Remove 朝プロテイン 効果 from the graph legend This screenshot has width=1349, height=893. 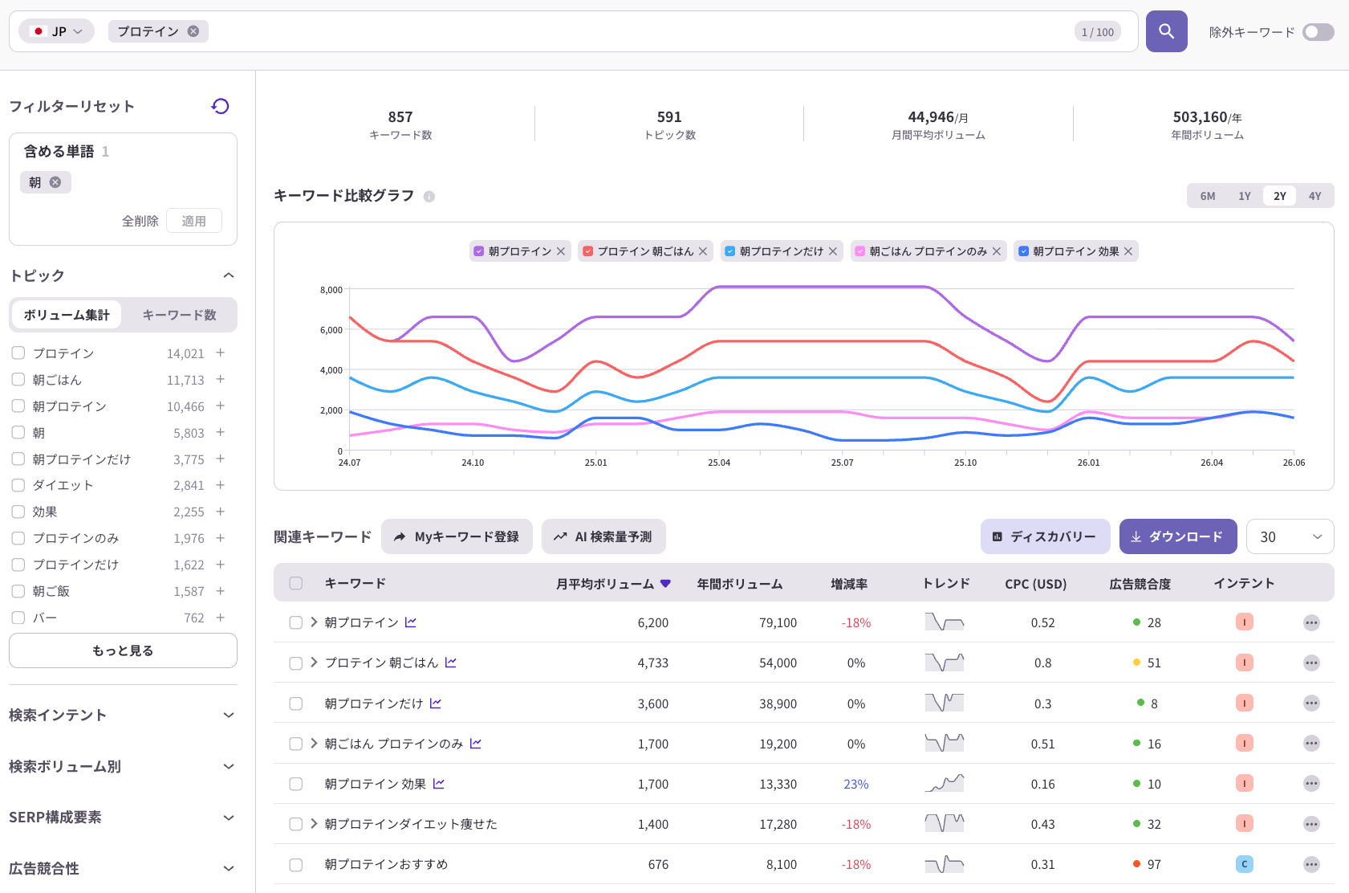click(x=1128, y=251)
